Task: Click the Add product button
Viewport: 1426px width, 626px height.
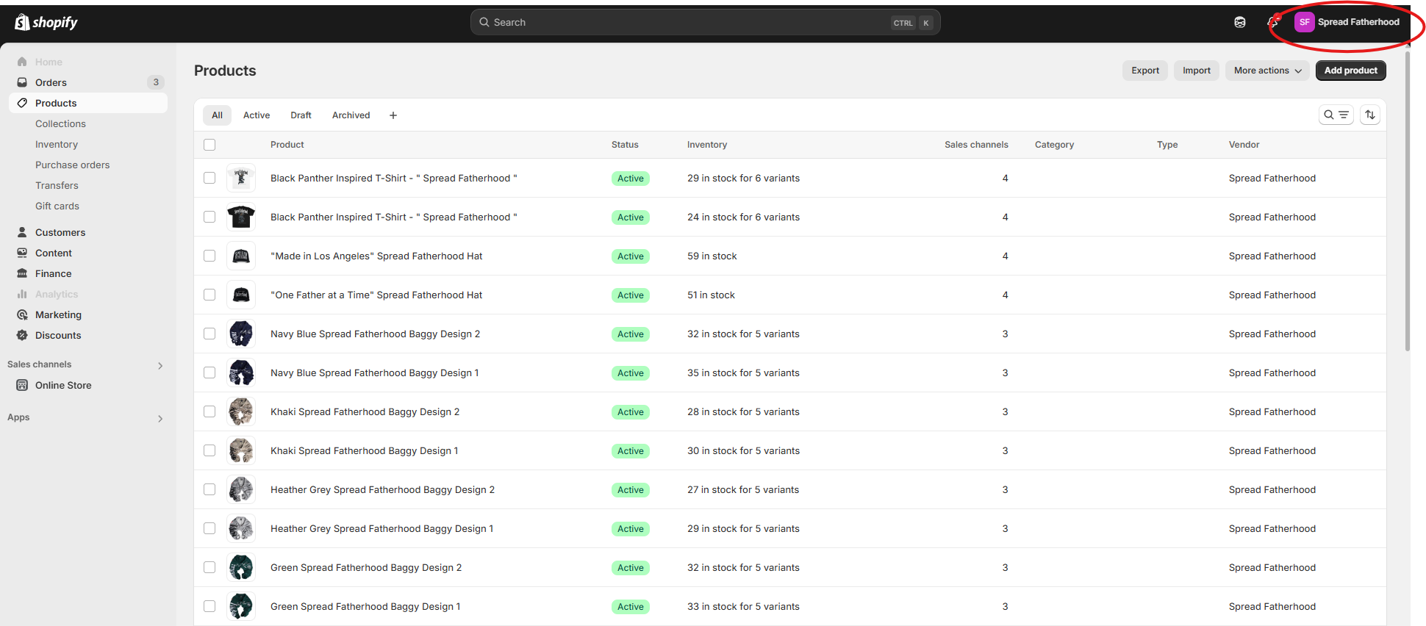Action: tap(1351, 71)
